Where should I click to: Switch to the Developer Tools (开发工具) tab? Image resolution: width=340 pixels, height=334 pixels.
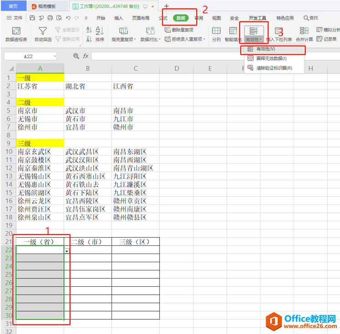[257, 18]
